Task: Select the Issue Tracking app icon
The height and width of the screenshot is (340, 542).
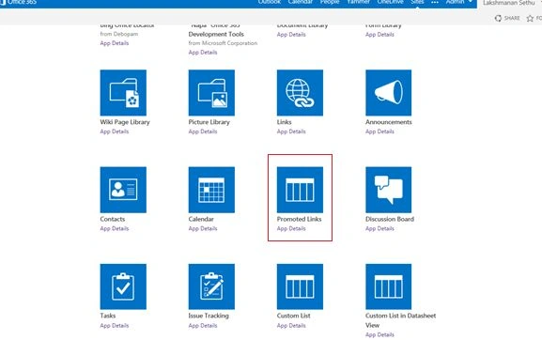Action: [x=211, y=286]
